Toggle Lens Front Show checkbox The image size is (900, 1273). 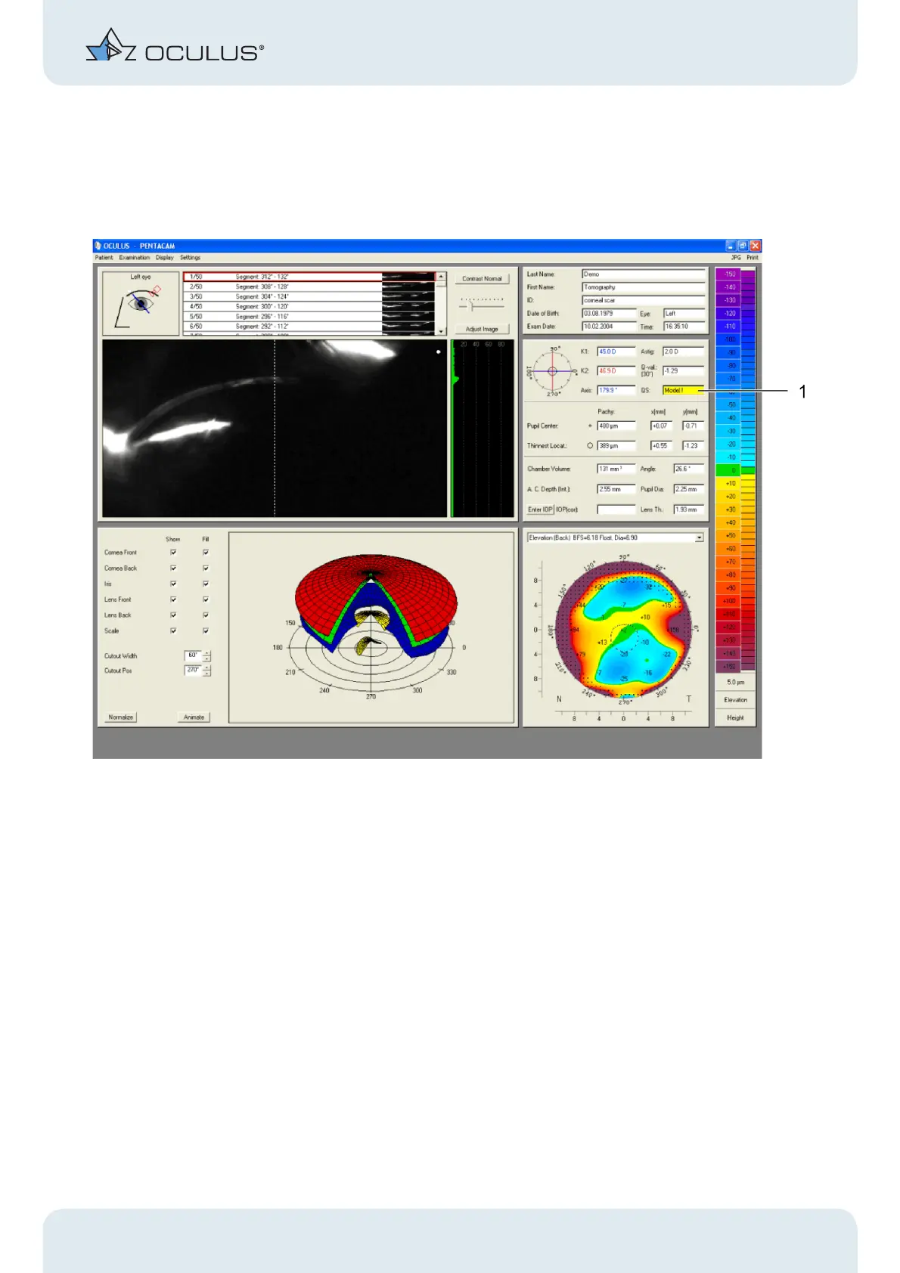coord(173,599)
